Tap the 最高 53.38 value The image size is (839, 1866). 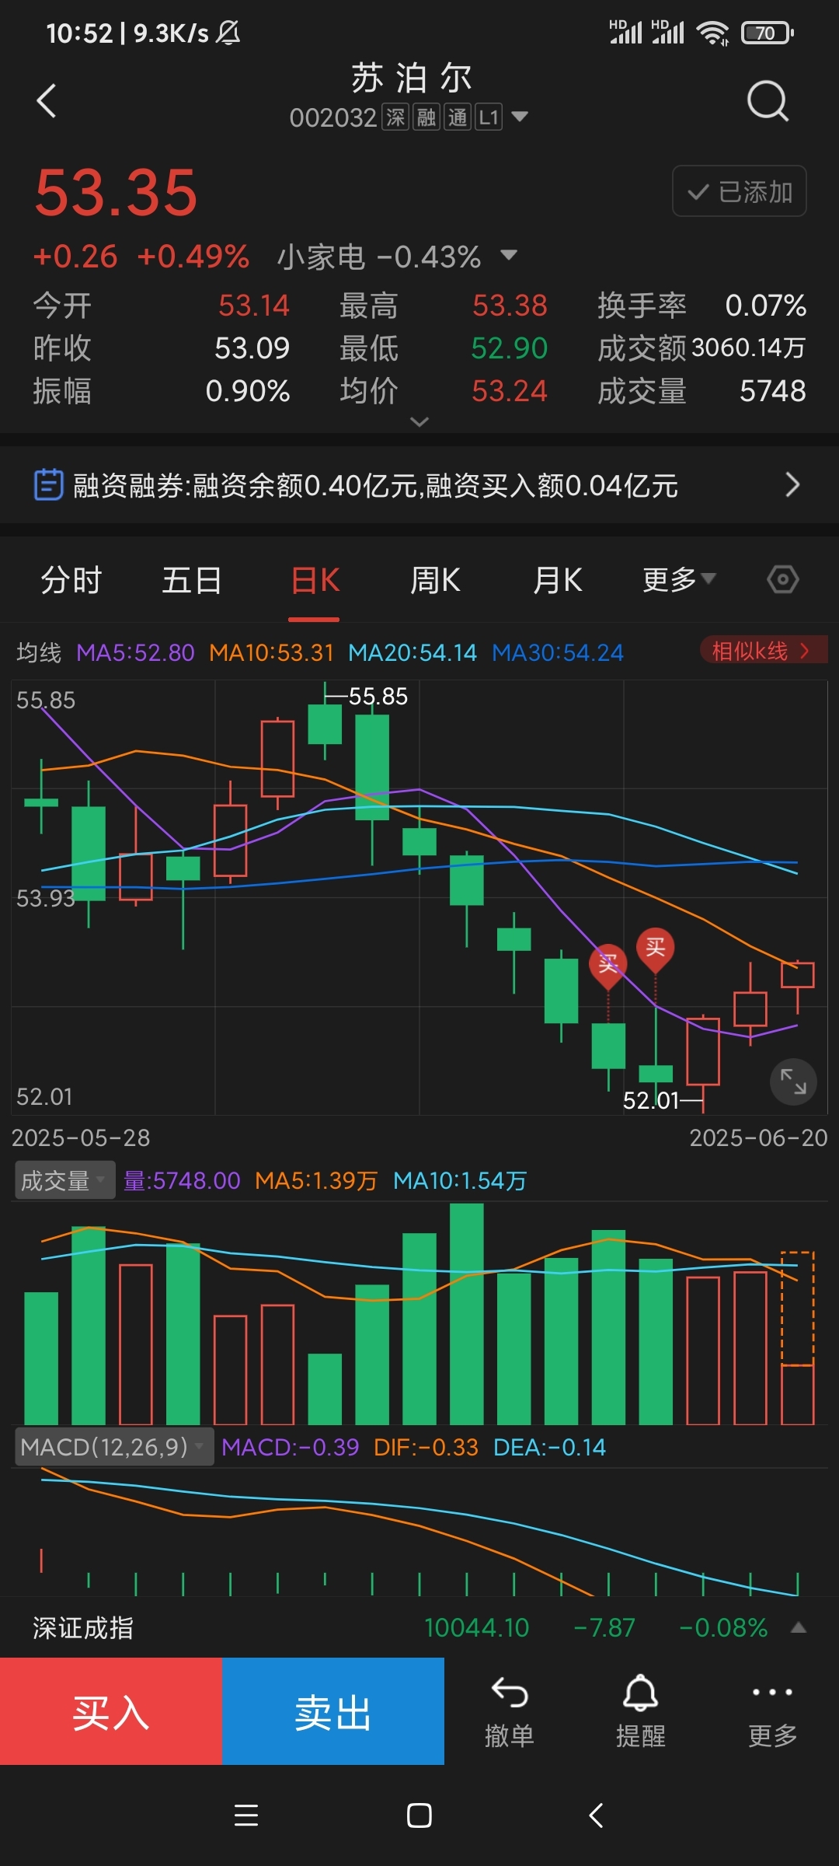[510, 306]
